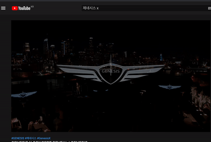Open the #GENESIS hashtag link
Image resolution: width=211 pixels, height=142 pixels.
[x=18, y=138]
